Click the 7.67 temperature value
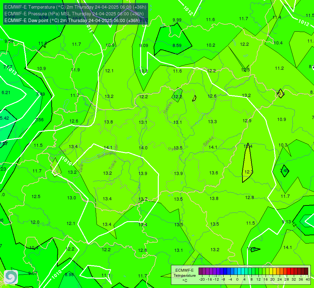This screenshot has width=314, height=288. (8, 67)
